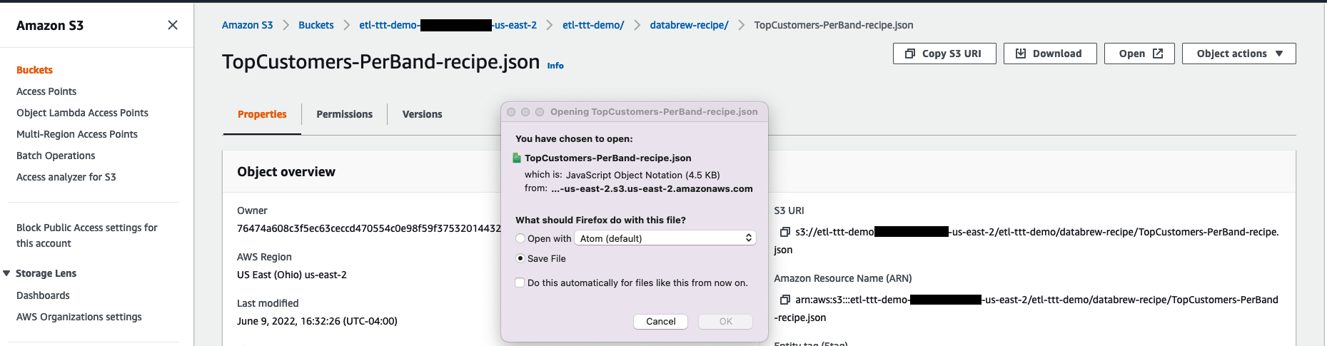This screenshot has width=1327, height=346.
Task: Open the databrew-recipe/ breadcrumb folder
Action: [x=689, y=25]
